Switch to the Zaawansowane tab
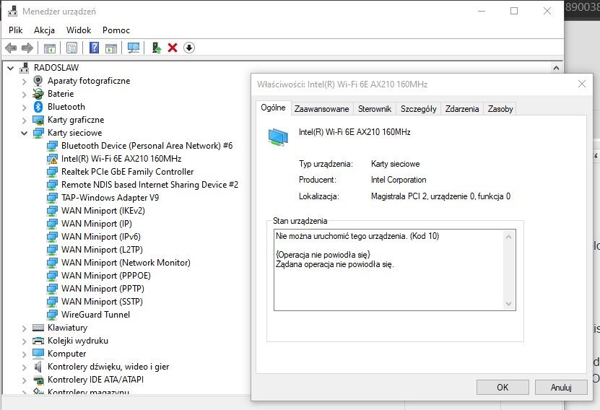The width and height of the screenshot is (600, 410). click(322, 109)
